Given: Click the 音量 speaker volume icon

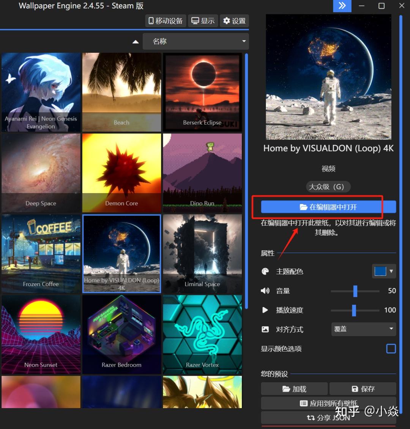Looking at the screenshot, I should (265, 291).
